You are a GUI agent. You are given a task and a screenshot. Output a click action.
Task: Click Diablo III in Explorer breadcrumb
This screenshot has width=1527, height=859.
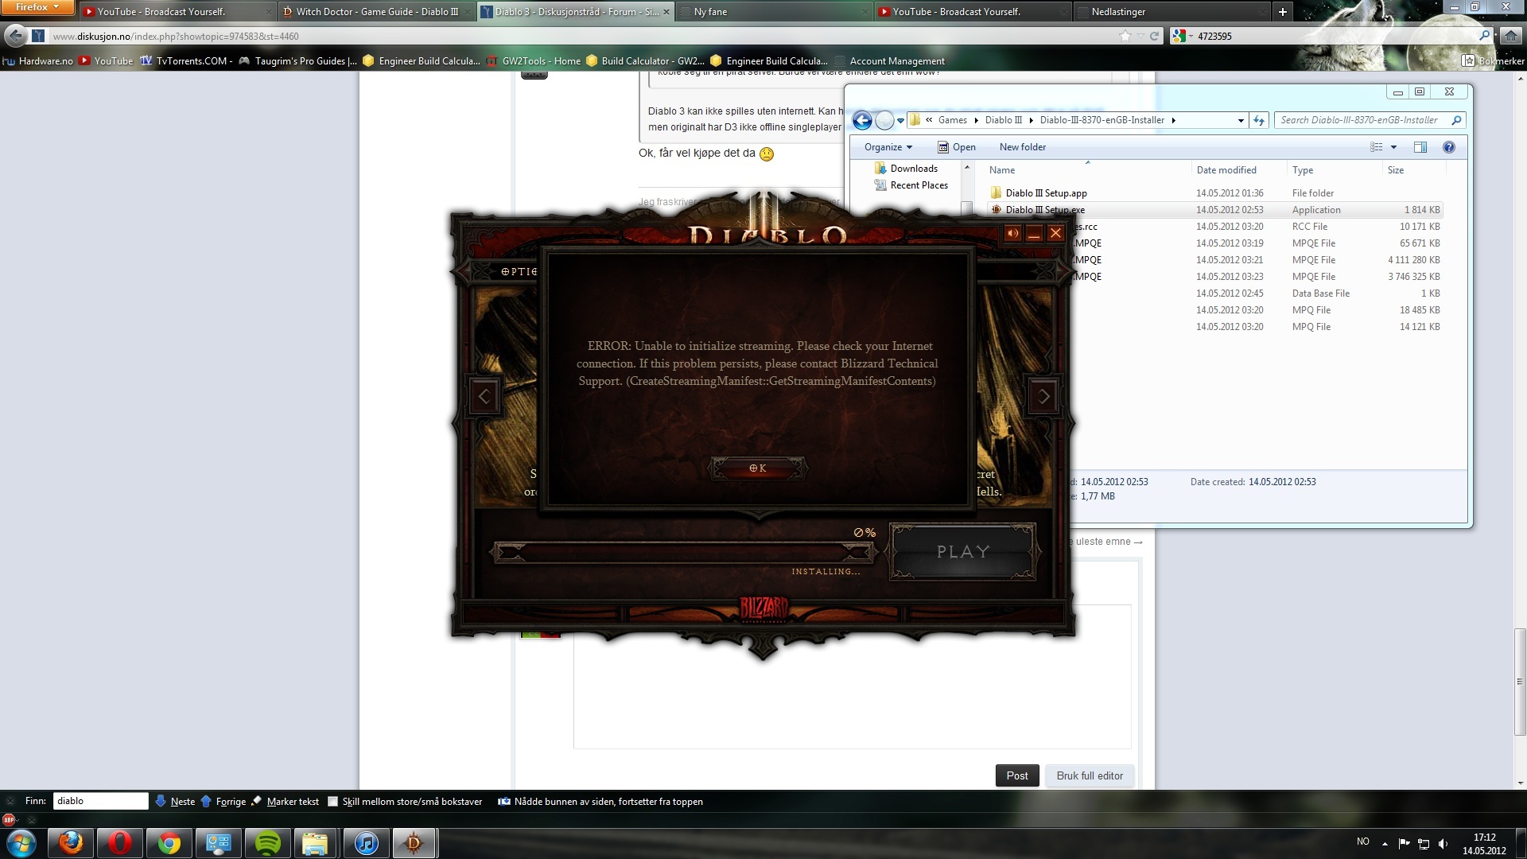(1004, 120)
